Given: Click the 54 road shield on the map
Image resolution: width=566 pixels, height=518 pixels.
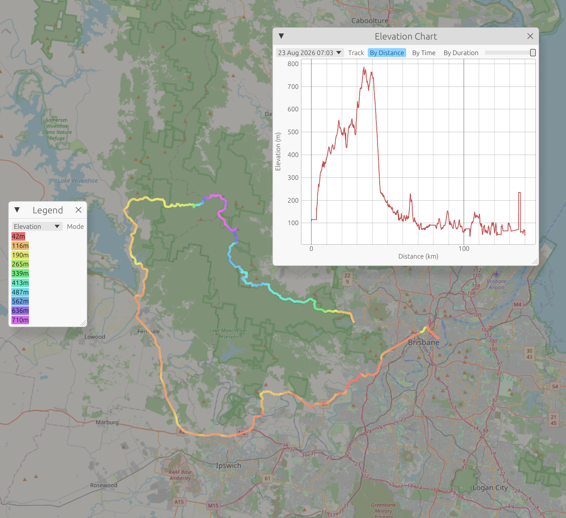Looking at the screenshot, I should point(555,387).
